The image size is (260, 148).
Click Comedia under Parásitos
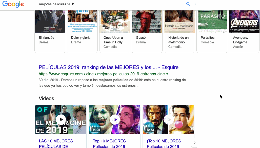click(207, 42)
